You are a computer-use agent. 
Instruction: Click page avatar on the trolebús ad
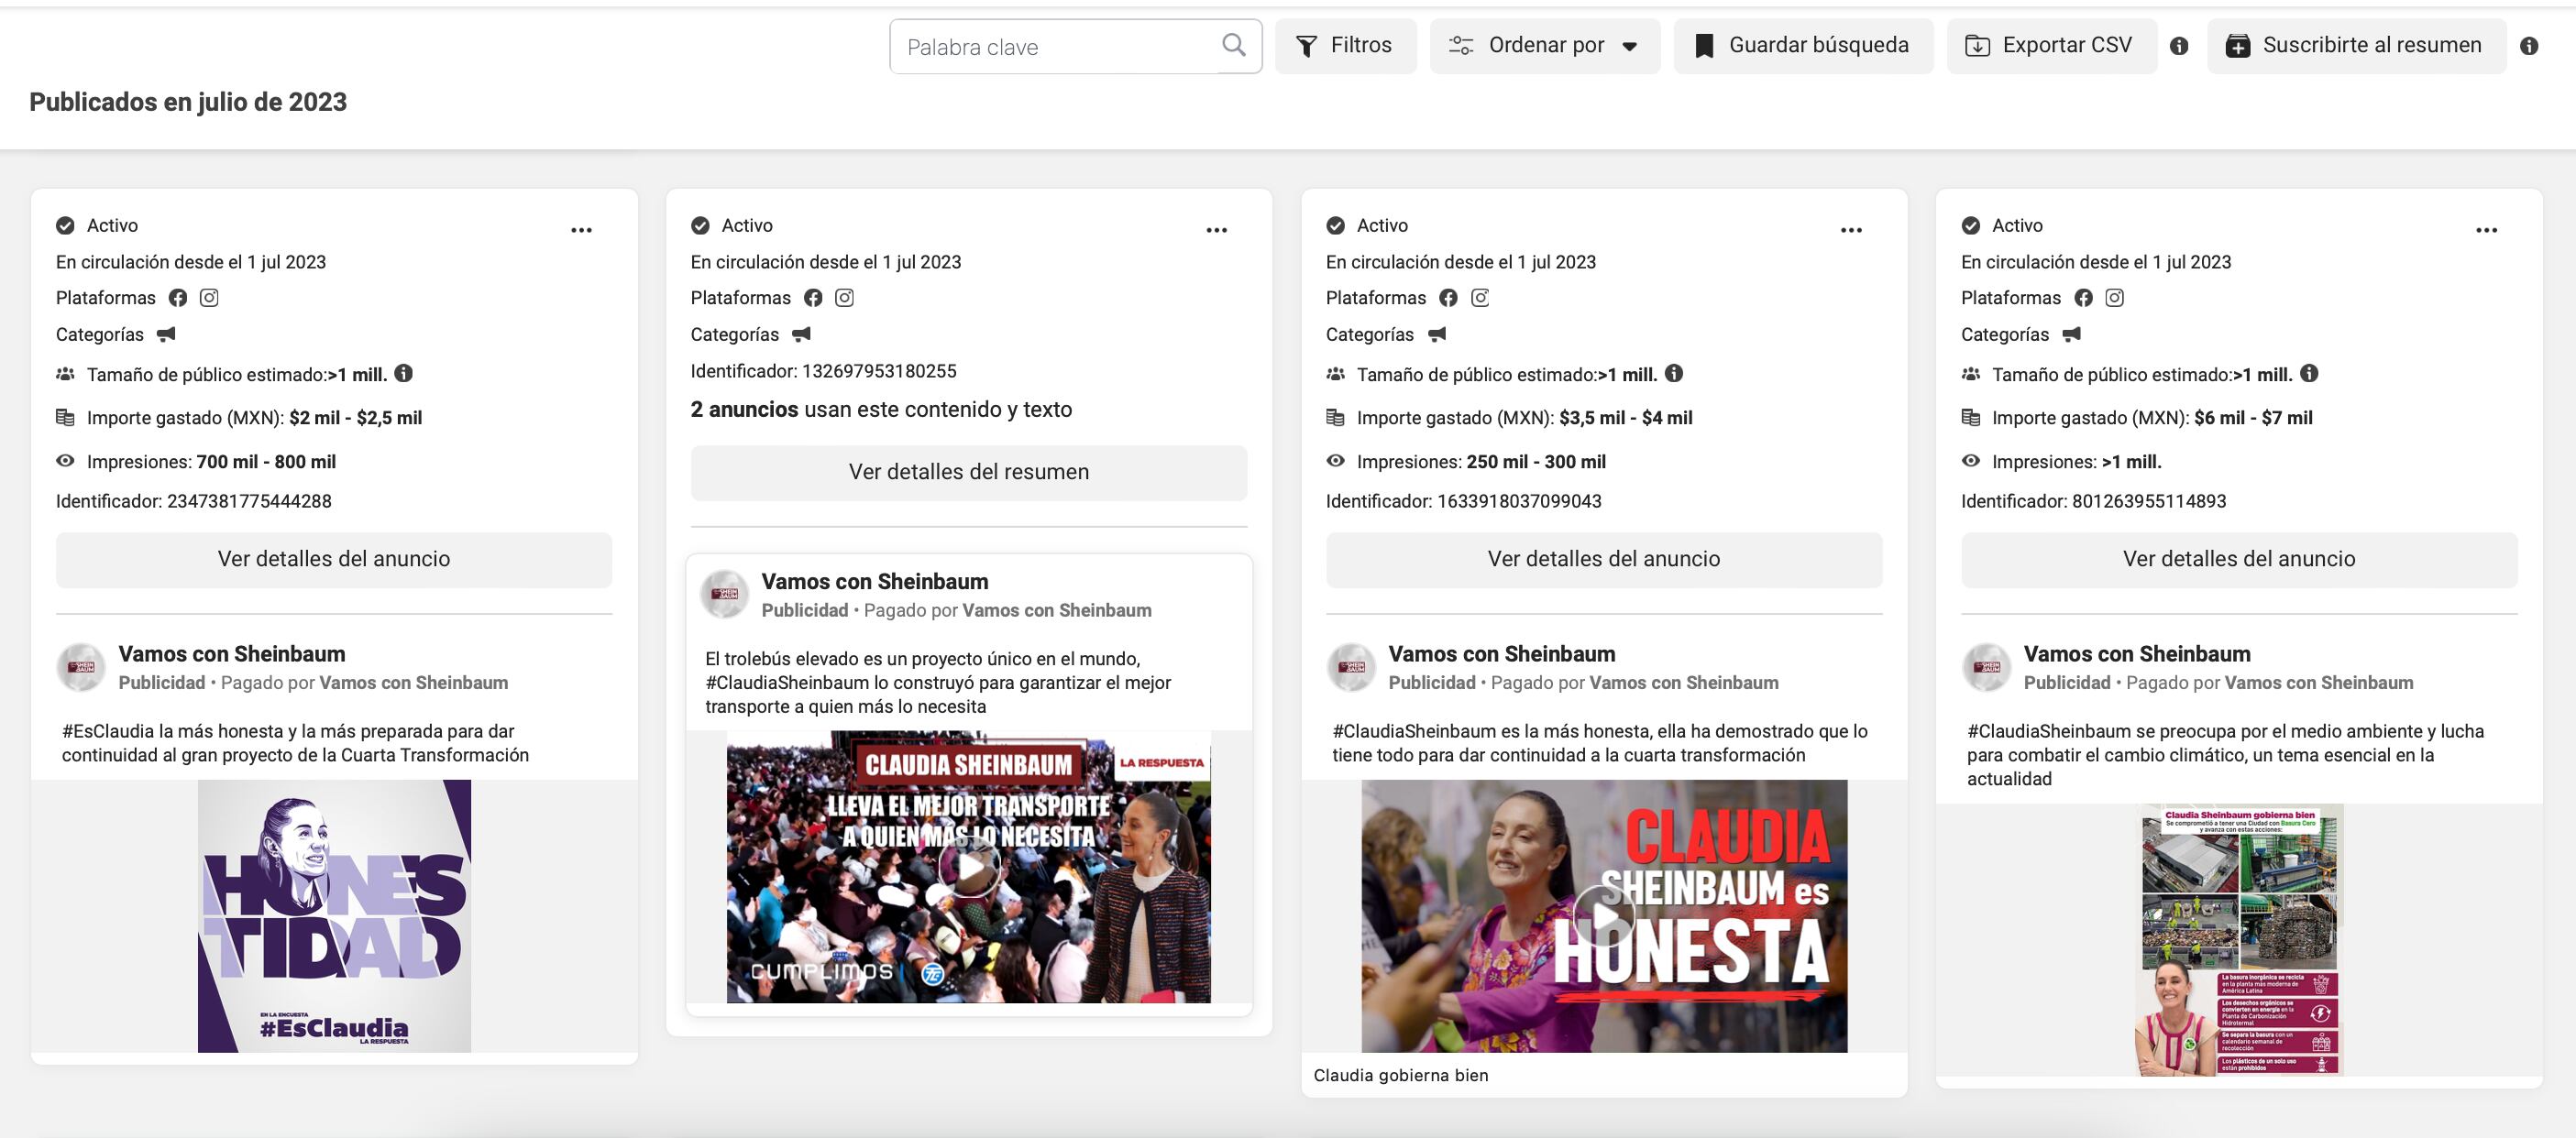[x=724, y=595]
